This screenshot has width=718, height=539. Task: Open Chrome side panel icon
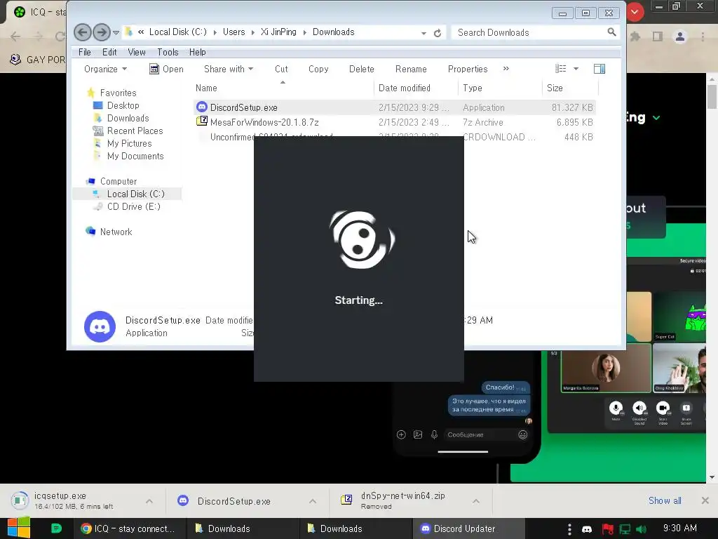click(x=658, y=36)
